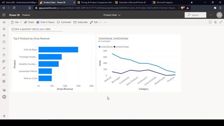The width and height of the screenshot is (224, 126).
Task: Switch to Pricing & Product Comparison tab
Action: [95, 2]
